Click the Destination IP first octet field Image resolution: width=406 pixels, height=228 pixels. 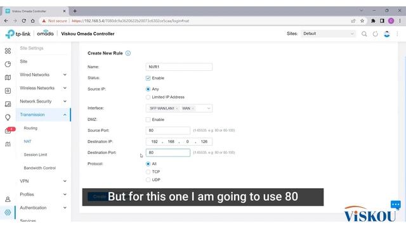154,142
